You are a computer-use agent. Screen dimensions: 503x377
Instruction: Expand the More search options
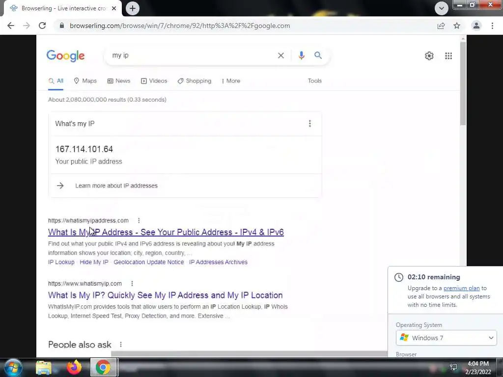pyautogui.click(x=231, y=81)
